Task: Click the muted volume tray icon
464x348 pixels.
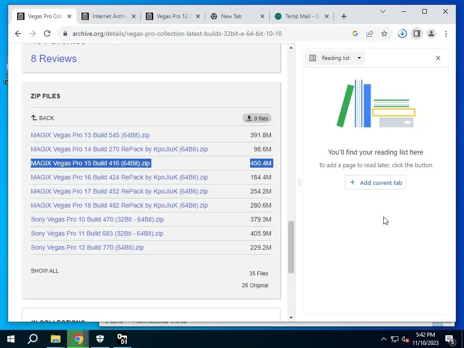Action: 405,339
